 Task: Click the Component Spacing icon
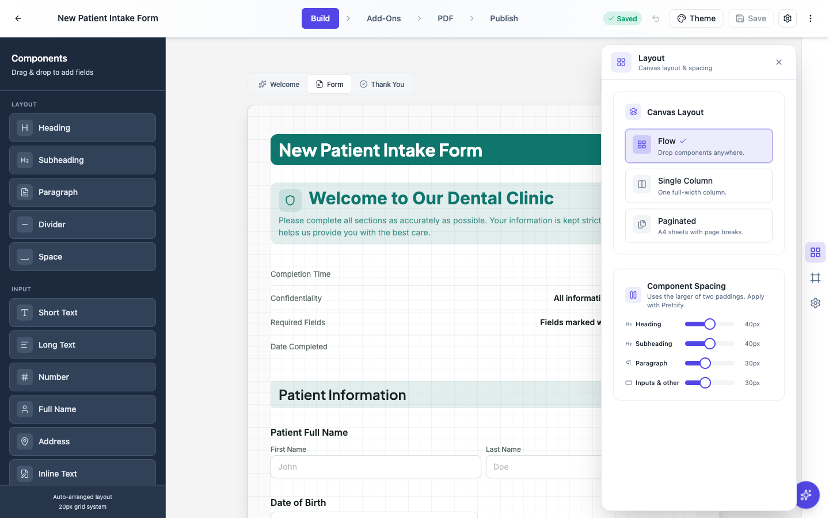click(633, 295)
